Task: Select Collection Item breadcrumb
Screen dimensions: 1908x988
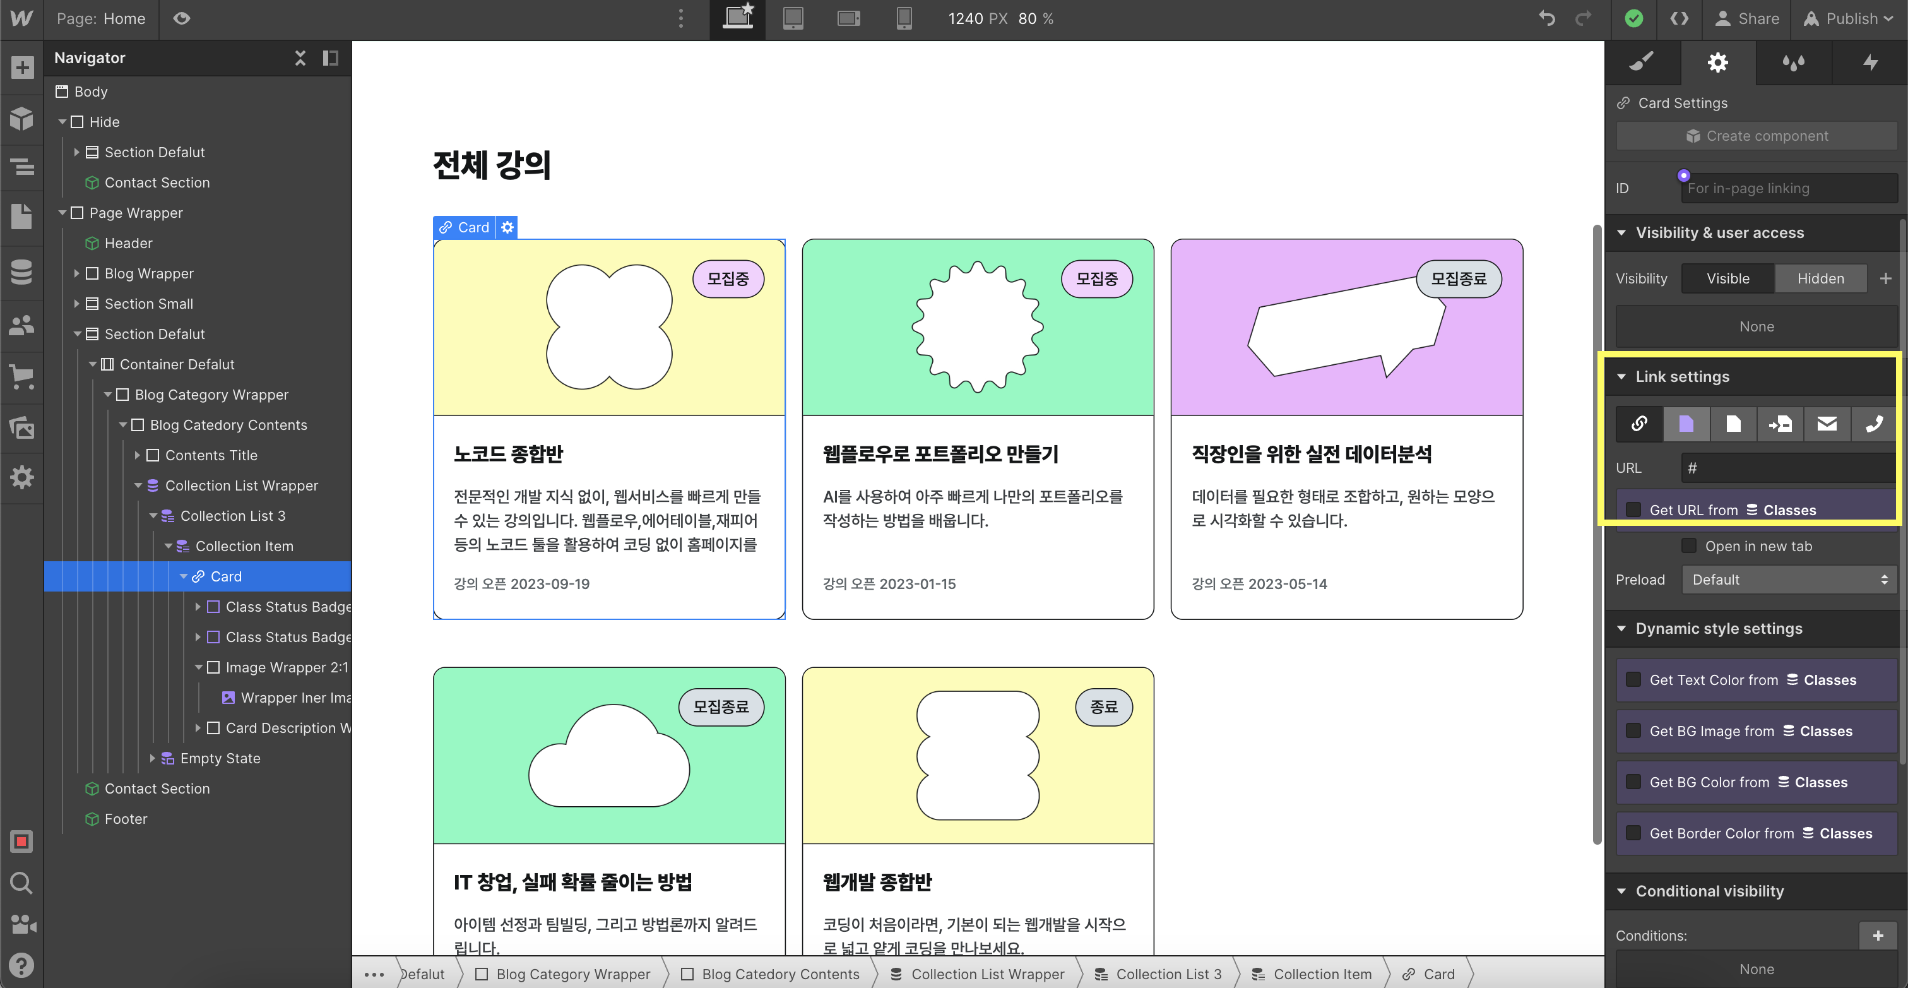Action: point(1312,974)
